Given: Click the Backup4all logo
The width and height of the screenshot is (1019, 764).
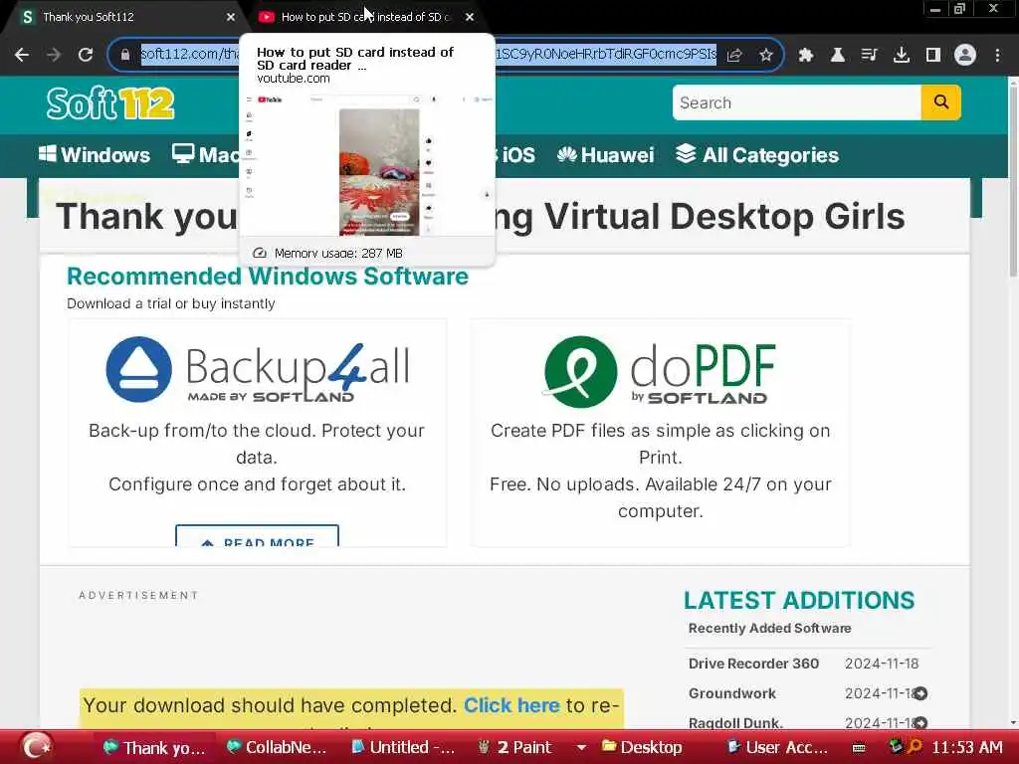Looking at the screenshot, I should pyautogui.click(x=258, y=370).
